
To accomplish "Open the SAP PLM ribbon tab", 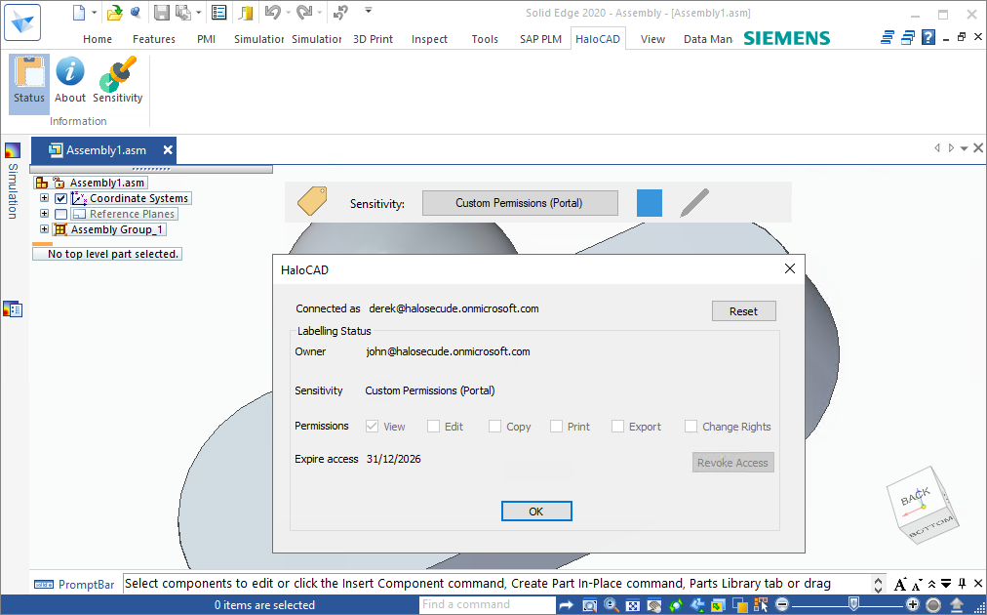I will pyautogui.click(x=539, y=39).
